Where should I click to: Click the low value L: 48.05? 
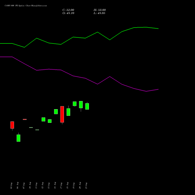point(99,13)
